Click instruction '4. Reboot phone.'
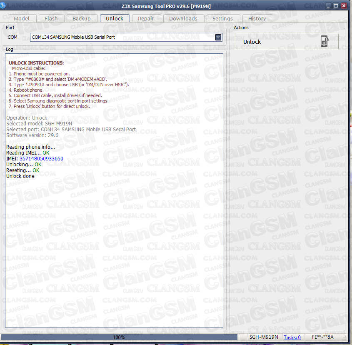Viewport: 352px width, 345px height. 26,90
